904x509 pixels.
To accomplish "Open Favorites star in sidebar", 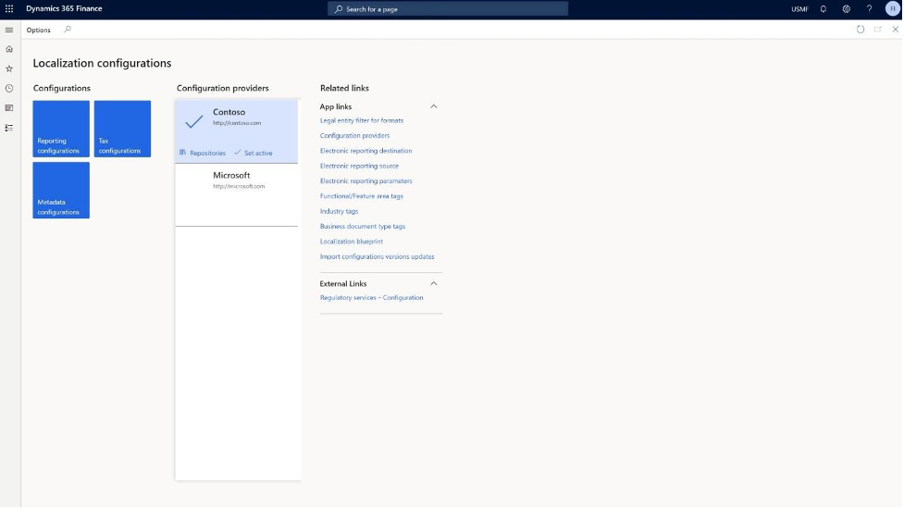I will pyautogui.click(x=9, y=68).
